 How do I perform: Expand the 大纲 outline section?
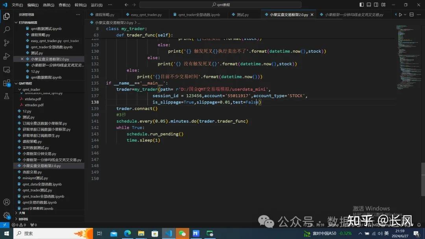tap(22, 213)
